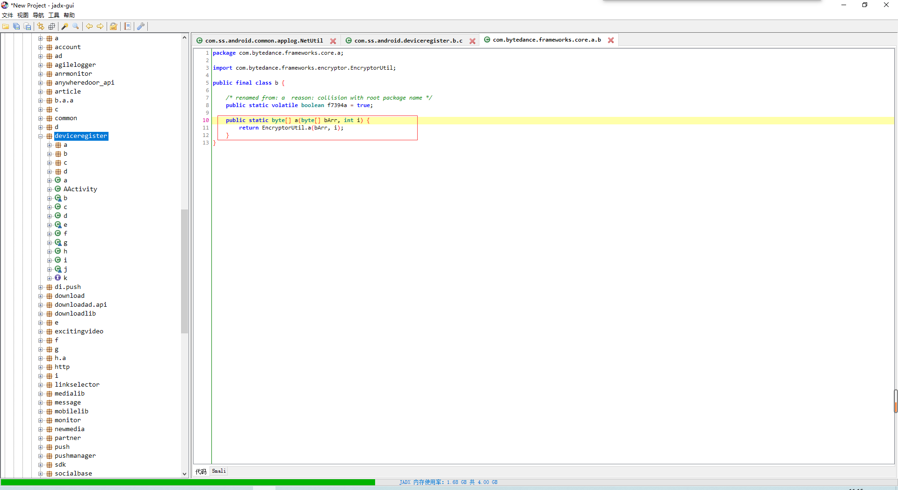Click class g icon under deviceregister
The width and height of the screenshot is (898, 490).
point(58,242)
